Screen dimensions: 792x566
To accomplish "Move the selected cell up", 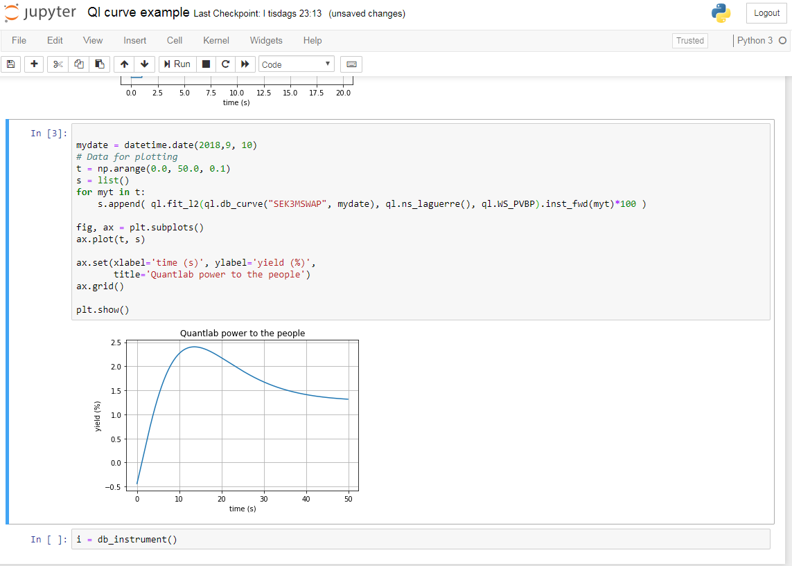I will [x=124, y=64].
